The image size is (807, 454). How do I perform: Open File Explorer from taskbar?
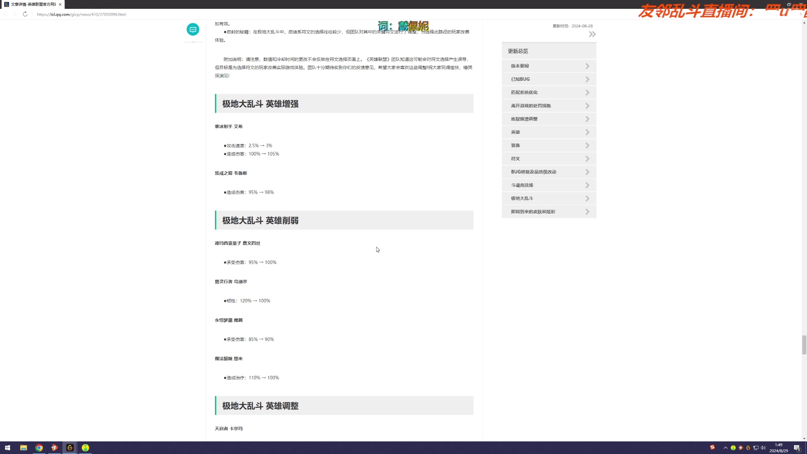pyautogui.click(x=24, y=448)
